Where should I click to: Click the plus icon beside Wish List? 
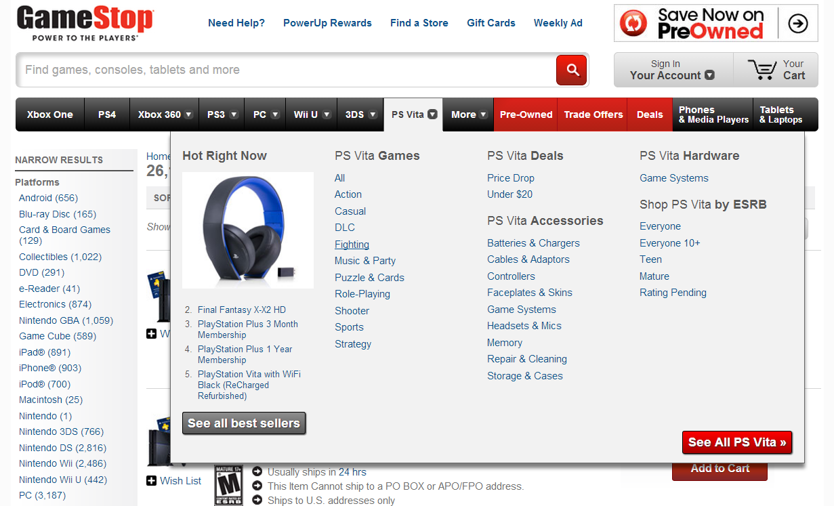(x=152, y=480)
